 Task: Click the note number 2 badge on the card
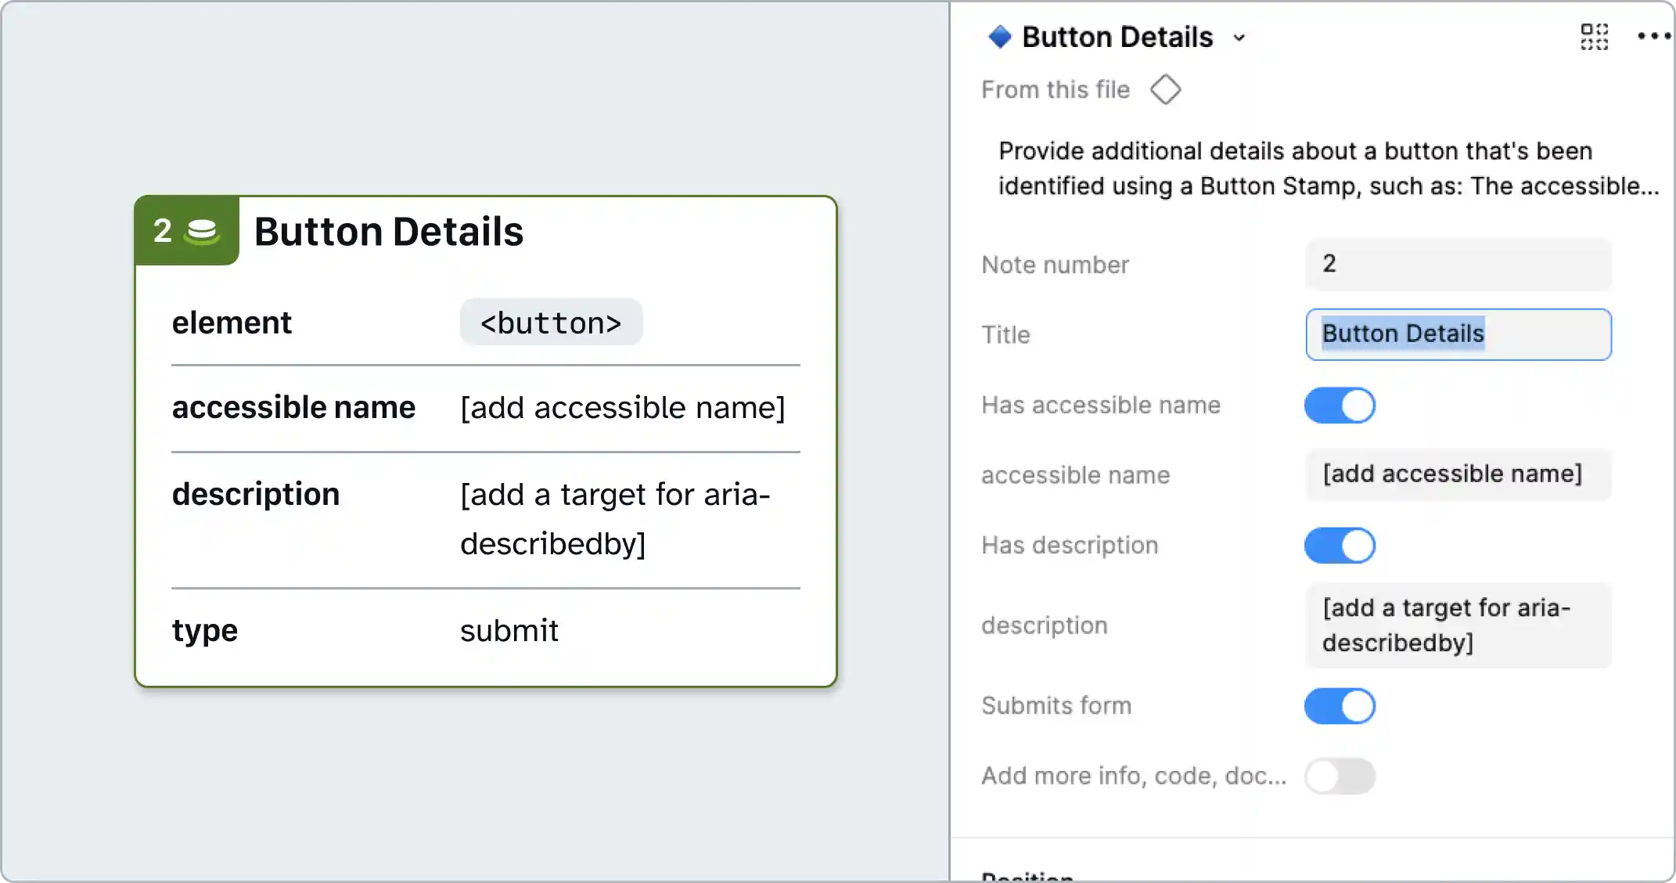coord(164,230)
